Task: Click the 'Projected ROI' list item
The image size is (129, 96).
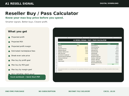Action: tap(17, 42)
